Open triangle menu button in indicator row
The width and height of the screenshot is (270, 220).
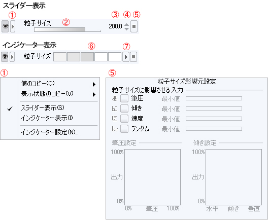click(12, 57)
